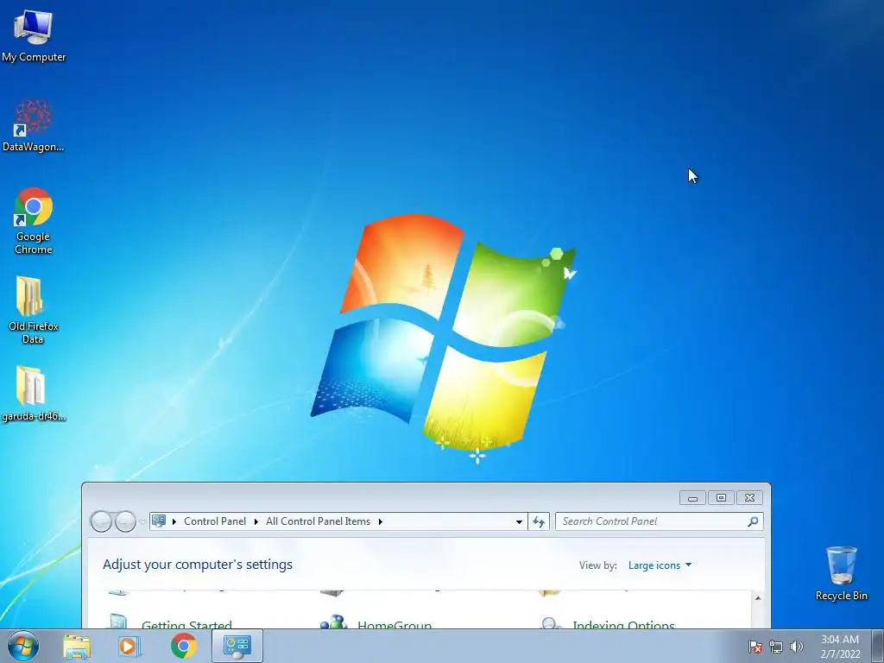The image size is (884, 663).
Task: Maximize the Control Panel window
Action: pos(721,498)
